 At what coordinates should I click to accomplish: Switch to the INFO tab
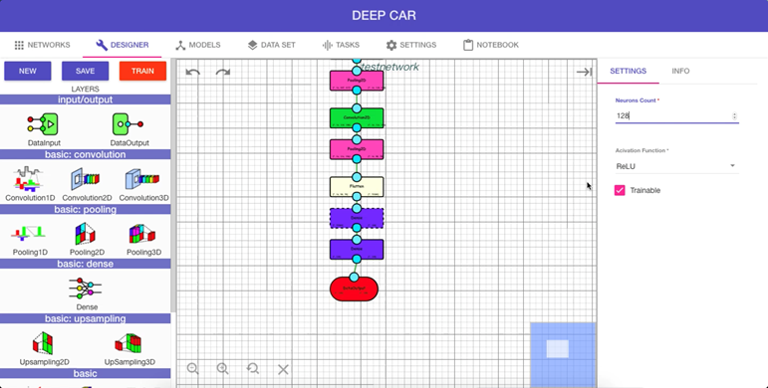coord(680,71)
